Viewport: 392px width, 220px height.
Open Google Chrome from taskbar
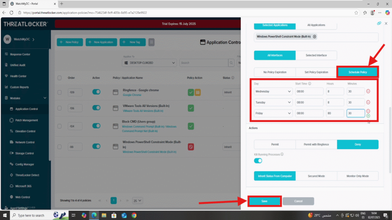coord(134,215)
